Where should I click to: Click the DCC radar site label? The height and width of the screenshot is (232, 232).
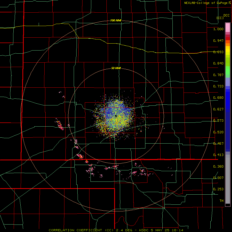pos(226,15)
